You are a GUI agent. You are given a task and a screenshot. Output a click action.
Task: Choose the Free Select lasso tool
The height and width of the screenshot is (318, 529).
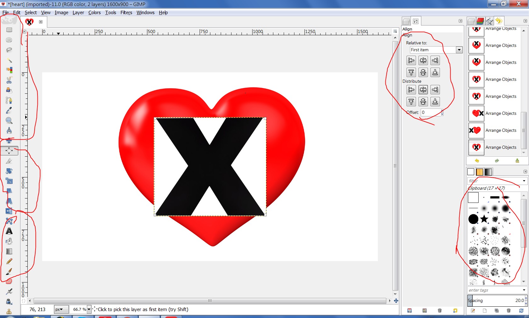point(9,50)
